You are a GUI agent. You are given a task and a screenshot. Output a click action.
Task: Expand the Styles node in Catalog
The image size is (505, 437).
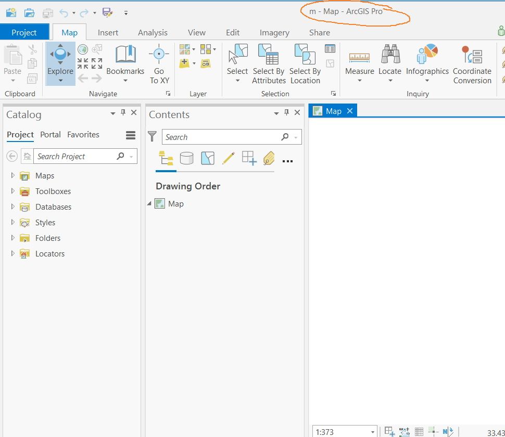12,222
